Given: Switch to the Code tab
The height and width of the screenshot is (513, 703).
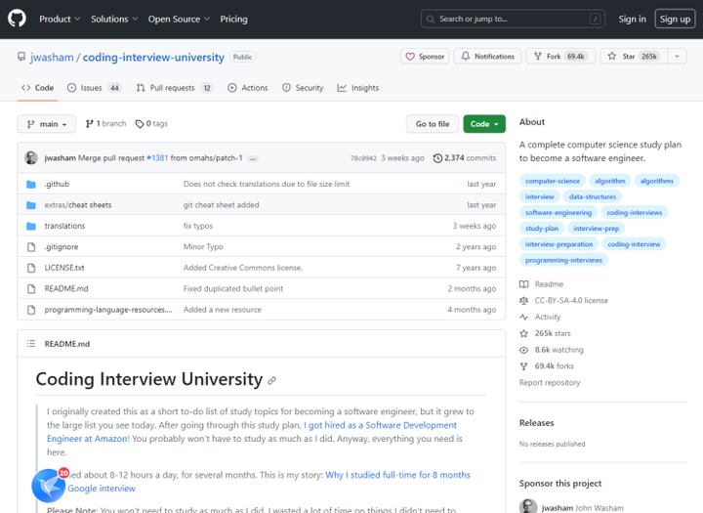Looking at the screenshot, I should (x=38, y=88).
